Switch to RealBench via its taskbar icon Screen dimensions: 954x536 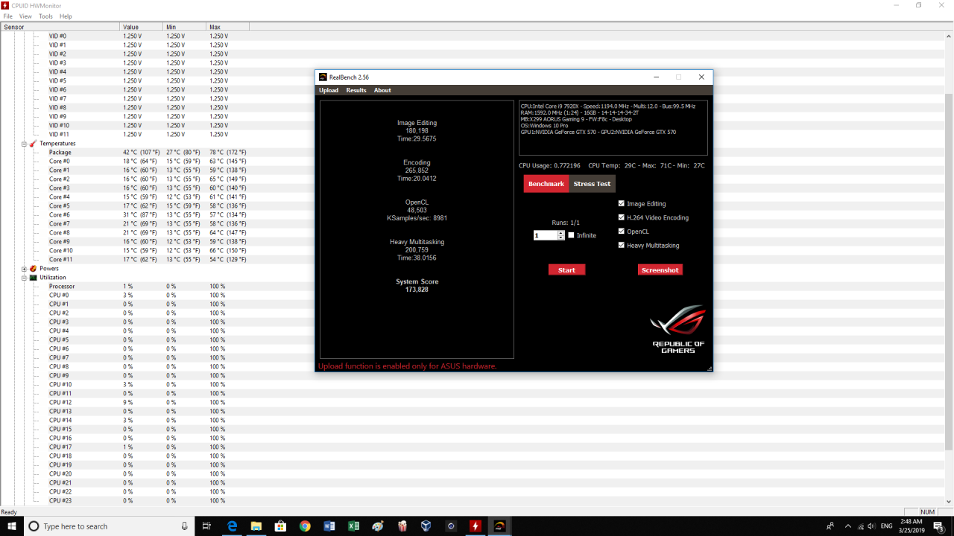tap(499, 526)
